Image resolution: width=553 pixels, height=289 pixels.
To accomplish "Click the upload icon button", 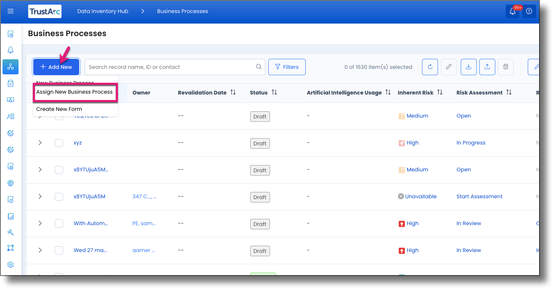I will (x=487, y=67).
